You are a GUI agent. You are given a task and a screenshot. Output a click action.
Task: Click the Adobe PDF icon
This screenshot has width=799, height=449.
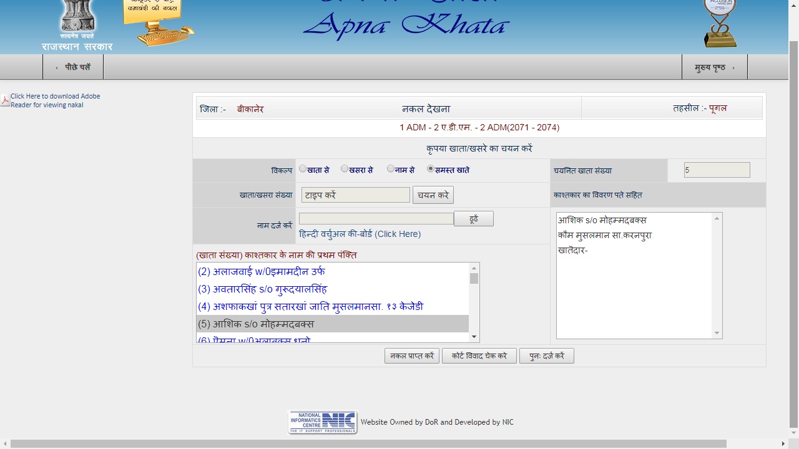(5, 100)
